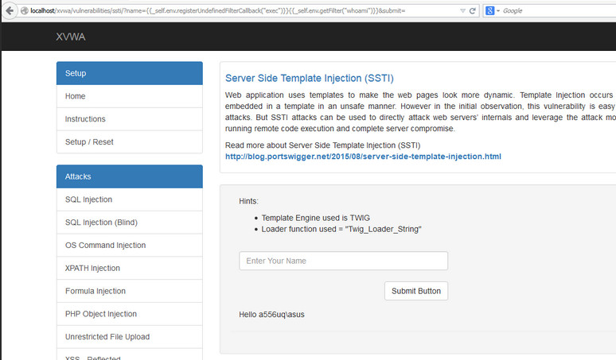
Task: Open the Google search engine selector icon
Action: [492, 10]
